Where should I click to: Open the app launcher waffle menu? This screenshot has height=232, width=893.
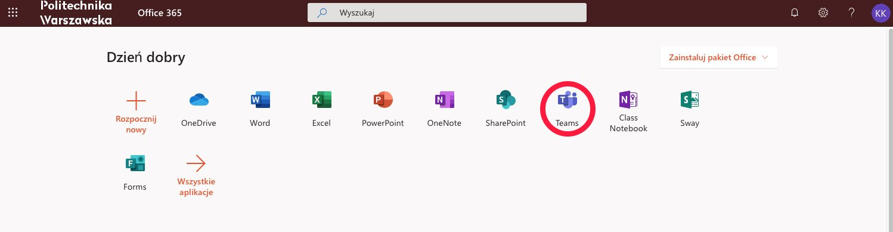(13, 13)
